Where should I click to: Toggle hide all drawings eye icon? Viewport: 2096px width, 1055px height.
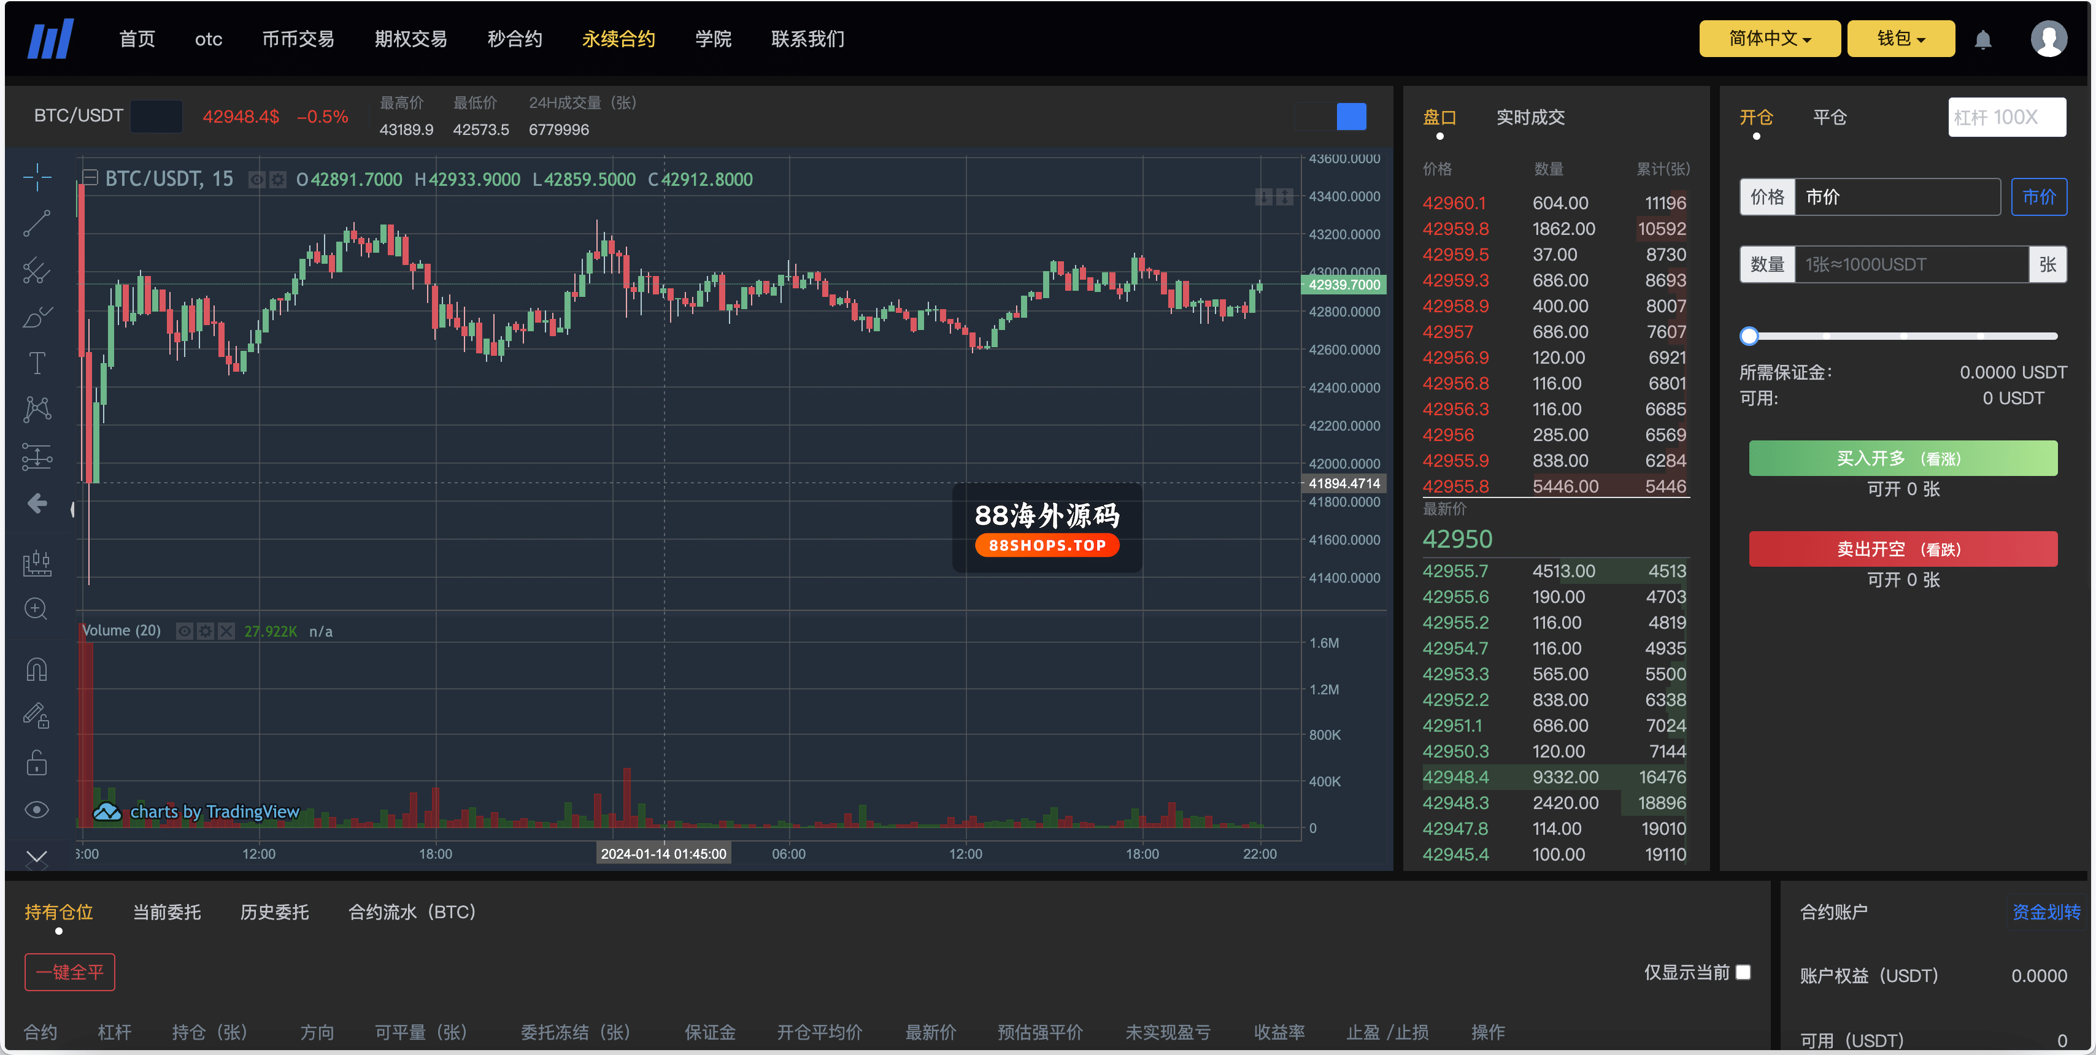(37, 810)
